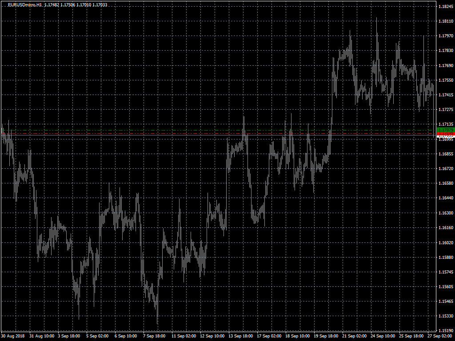455x341 pixels.
Task: Select the 24 Sep 10:00 time marker
Action: [383, 336]
